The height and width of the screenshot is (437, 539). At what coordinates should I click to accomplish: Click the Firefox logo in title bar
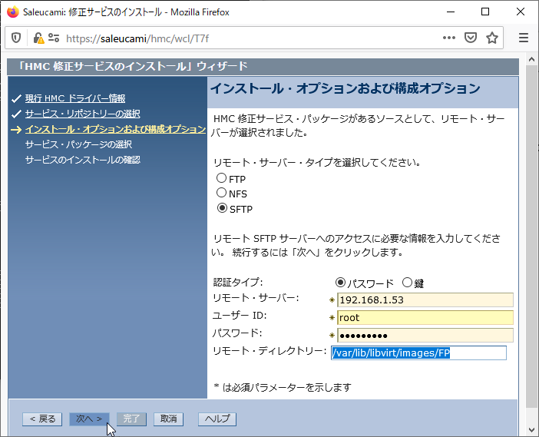pyautogui.click(x=11, y=12)
